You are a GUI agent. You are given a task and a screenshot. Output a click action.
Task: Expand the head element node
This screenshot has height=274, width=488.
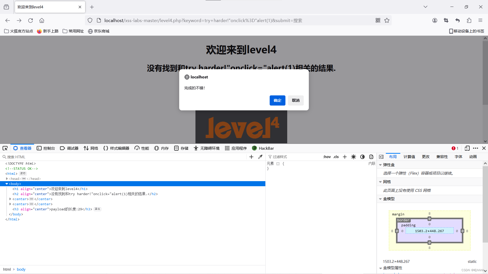pos(7,179)
